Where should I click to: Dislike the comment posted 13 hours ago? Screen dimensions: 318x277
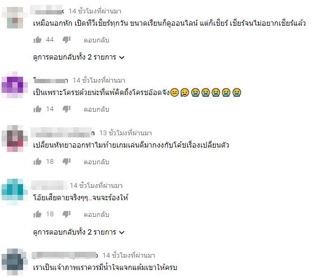(66, 162)
